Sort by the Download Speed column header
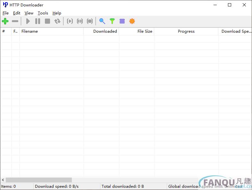Screen dimensions: 252x190 tap(235, 31)
